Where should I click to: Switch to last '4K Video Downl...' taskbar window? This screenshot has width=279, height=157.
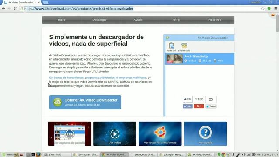pos(201,154)
